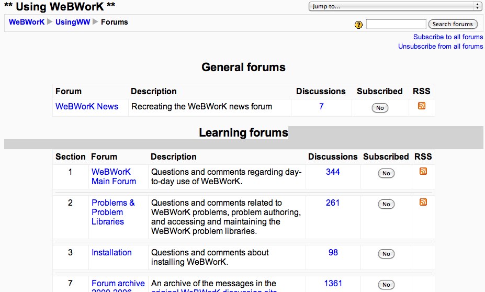Go to WeBWorK breadcrumb link
The height and width of the screenshot is (292, 485).
coord(27,22)
